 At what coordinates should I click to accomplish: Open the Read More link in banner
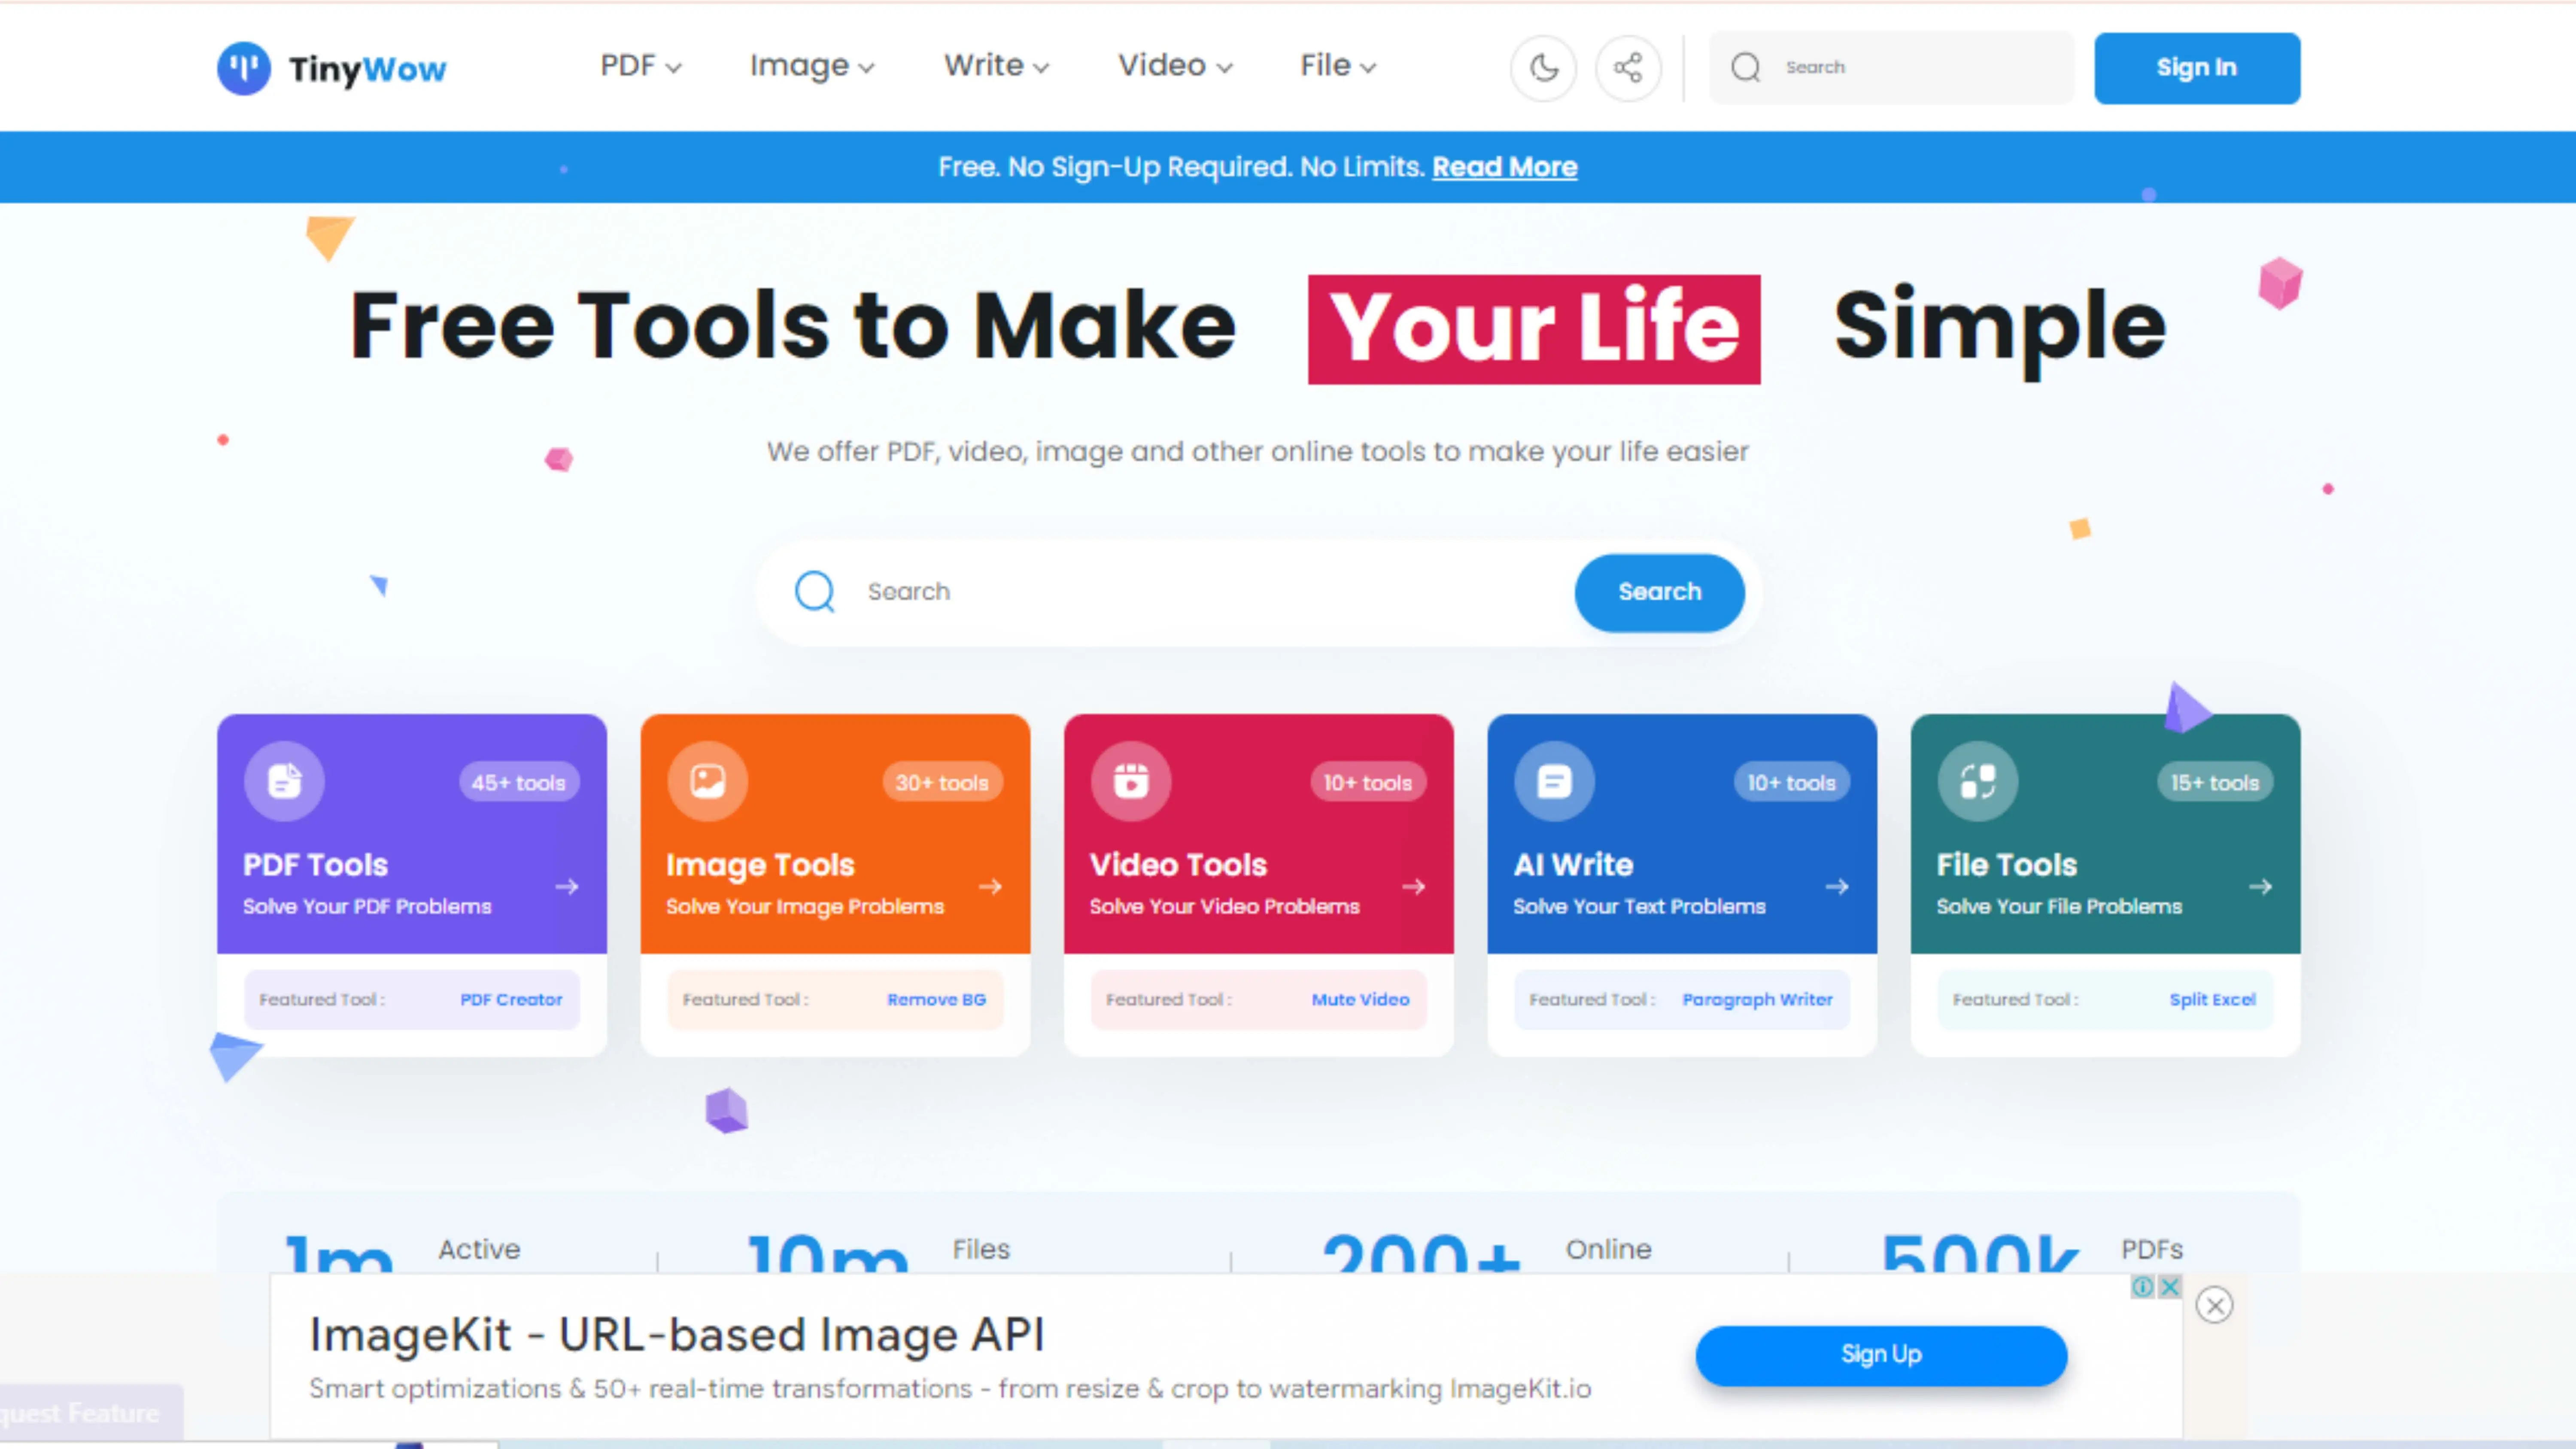point(1505,167)
